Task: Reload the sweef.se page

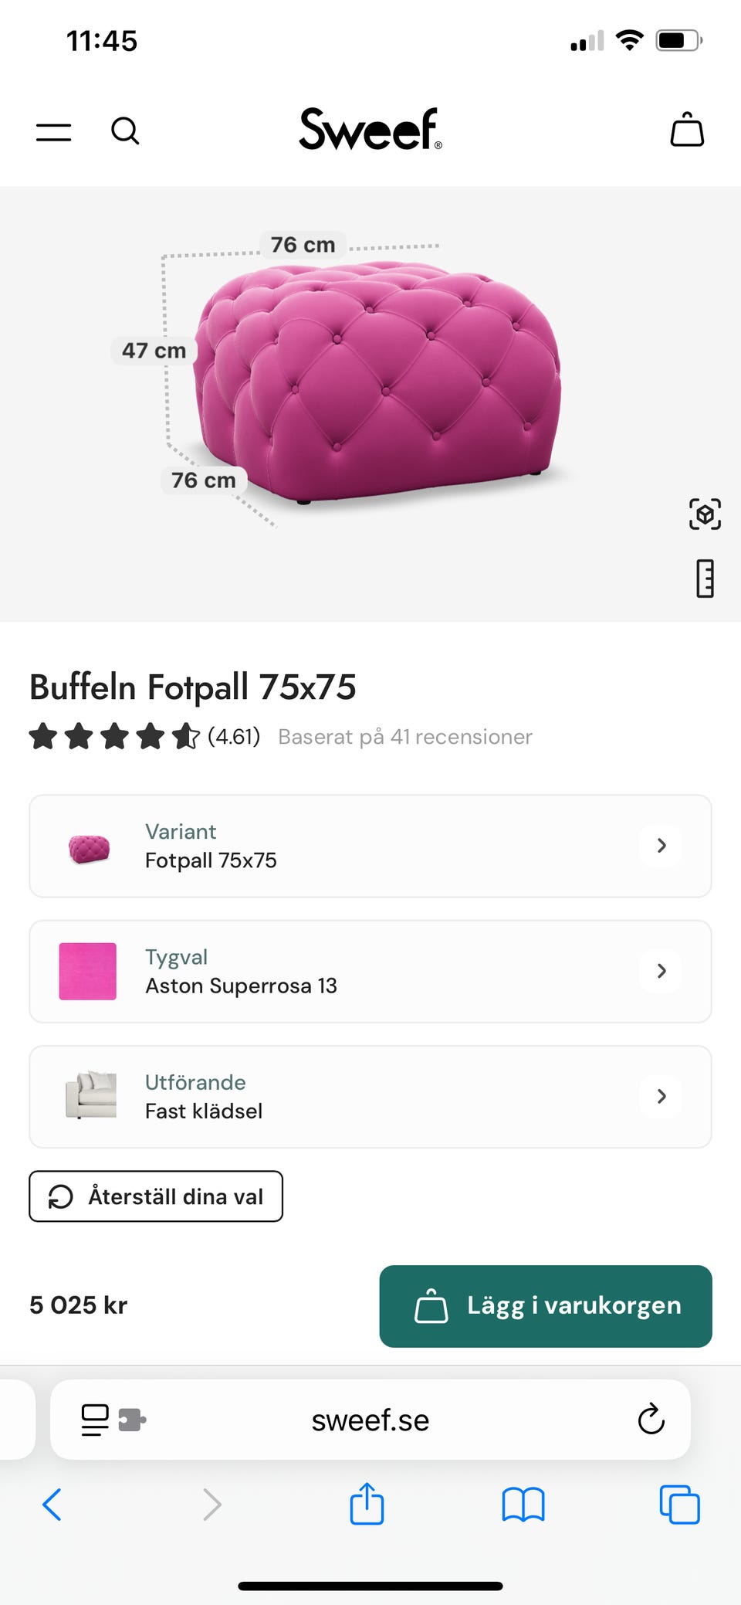Action: [x=651, y=1419]
